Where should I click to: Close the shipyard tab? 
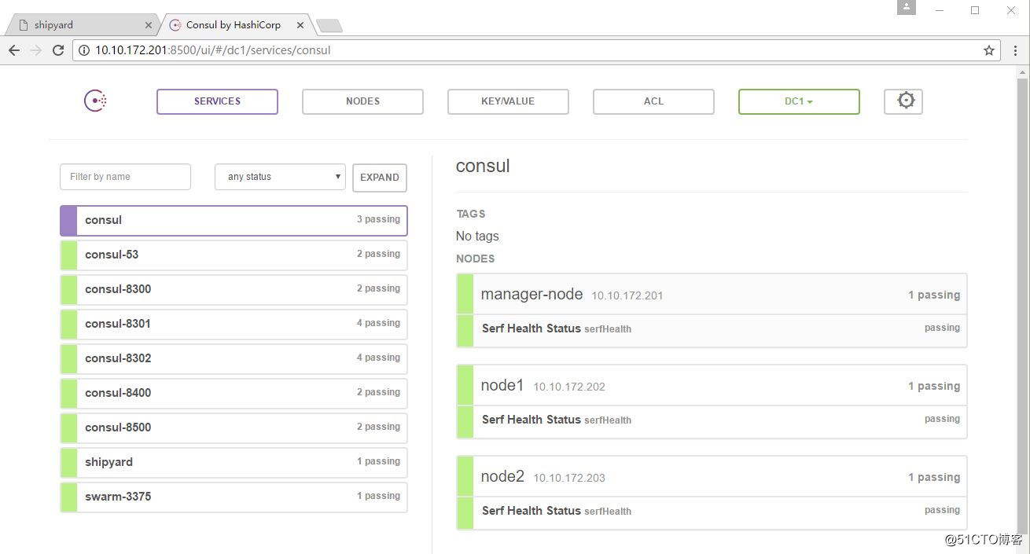[148, 25]
